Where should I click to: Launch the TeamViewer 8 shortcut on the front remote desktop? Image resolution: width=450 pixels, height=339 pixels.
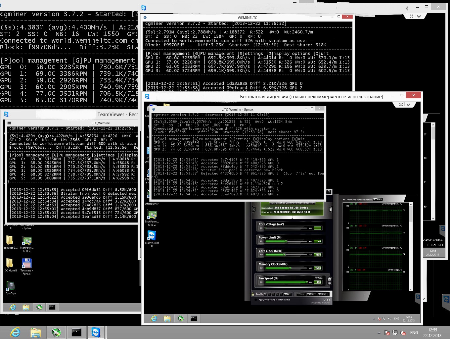tap(152, 238)
